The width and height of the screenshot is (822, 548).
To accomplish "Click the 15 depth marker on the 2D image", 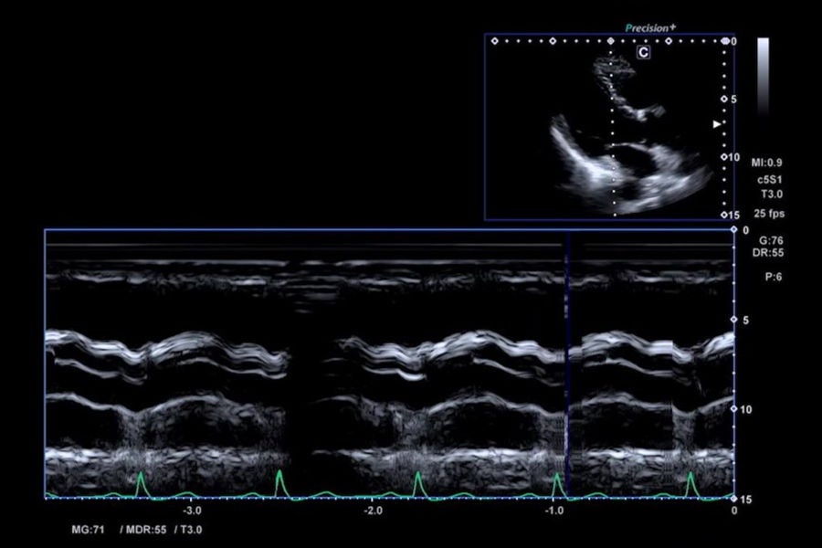I will click(x=734, y=215).
